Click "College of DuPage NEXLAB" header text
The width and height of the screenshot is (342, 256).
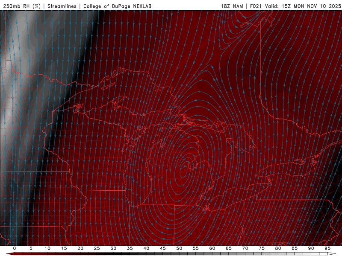pyautogui.click(x=117, y=6)
